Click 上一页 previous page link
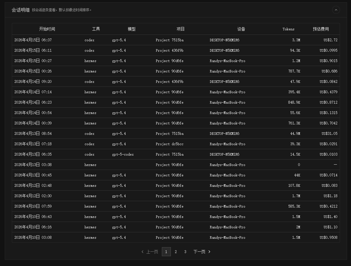The height and width of the screenshot is (266, 351). 150,252
